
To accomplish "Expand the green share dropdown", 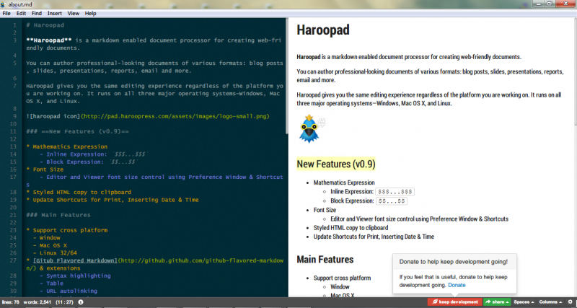I will click(497, 302).
